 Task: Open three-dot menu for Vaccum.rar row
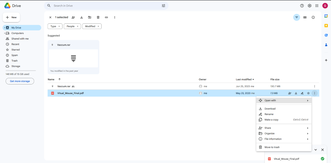click(x=314, y=86)
